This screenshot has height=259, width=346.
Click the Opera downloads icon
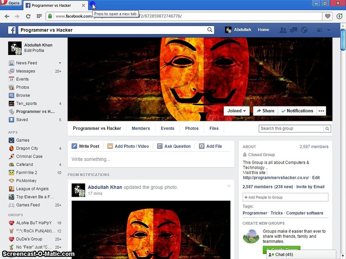[x=340, y=16]
